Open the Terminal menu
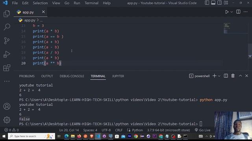252x141 pixels. 91,3
